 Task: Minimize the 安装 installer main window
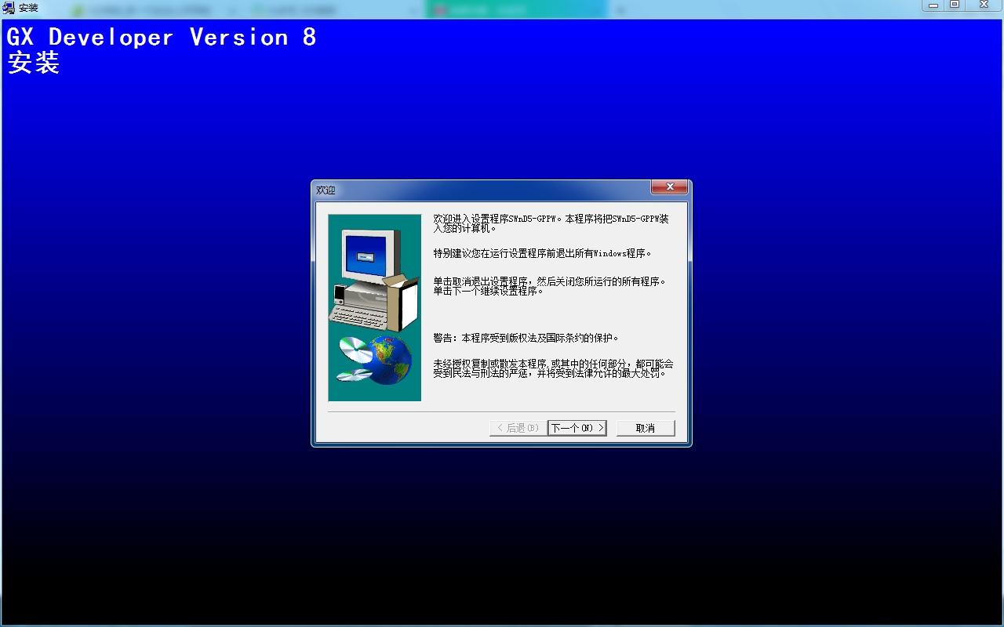tap(933, 5)
